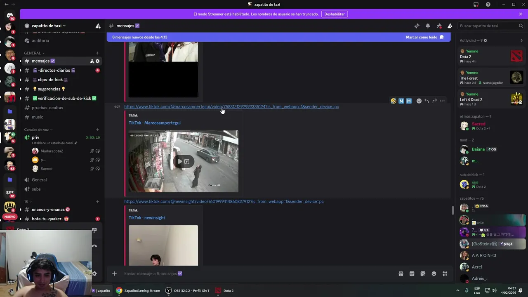This screenshot has width=528, height=297.
Task: Open the apps launcher icon in message bar
Action: point(445,273)
